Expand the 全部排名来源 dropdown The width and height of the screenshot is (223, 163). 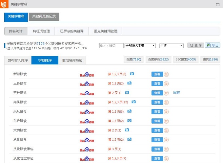140,46
